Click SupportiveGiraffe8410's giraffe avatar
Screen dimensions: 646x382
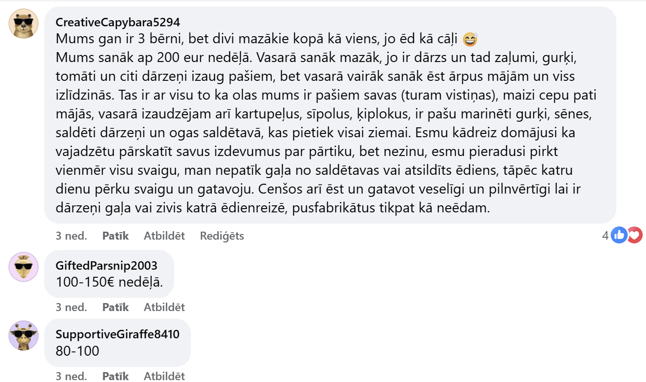point(24,335)
